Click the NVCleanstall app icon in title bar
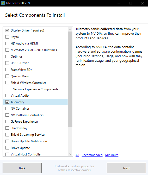 [3, 3]
